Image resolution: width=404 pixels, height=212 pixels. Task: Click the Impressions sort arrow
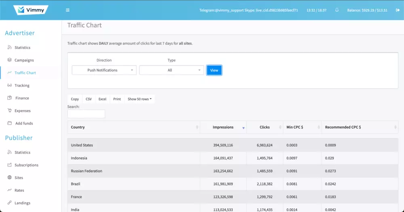tap(243, 128)
